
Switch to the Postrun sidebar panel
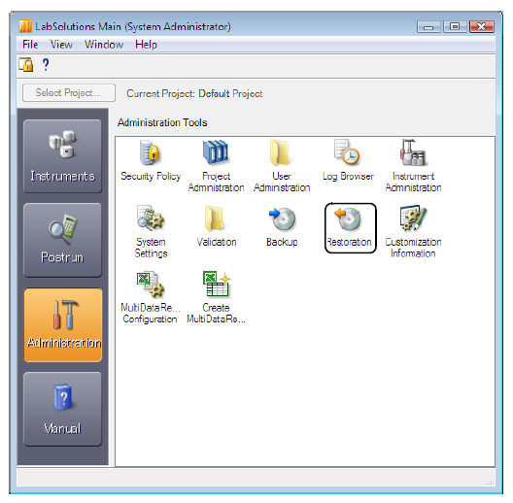point(62,240)
